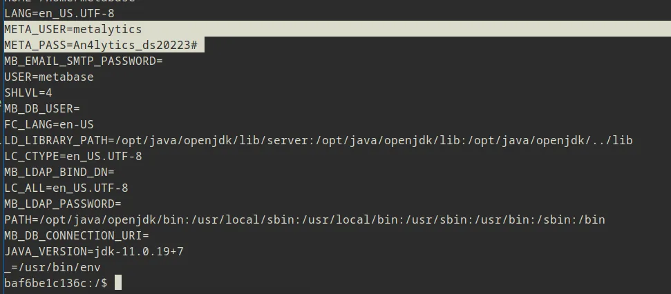
Task: Click the SHLVL=4 line
Action: coord(28,92)
